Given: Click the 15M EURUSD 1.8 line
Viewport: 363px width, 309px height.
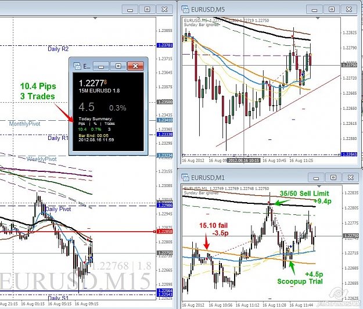Looking at the screenshot, I should [99, 91].
